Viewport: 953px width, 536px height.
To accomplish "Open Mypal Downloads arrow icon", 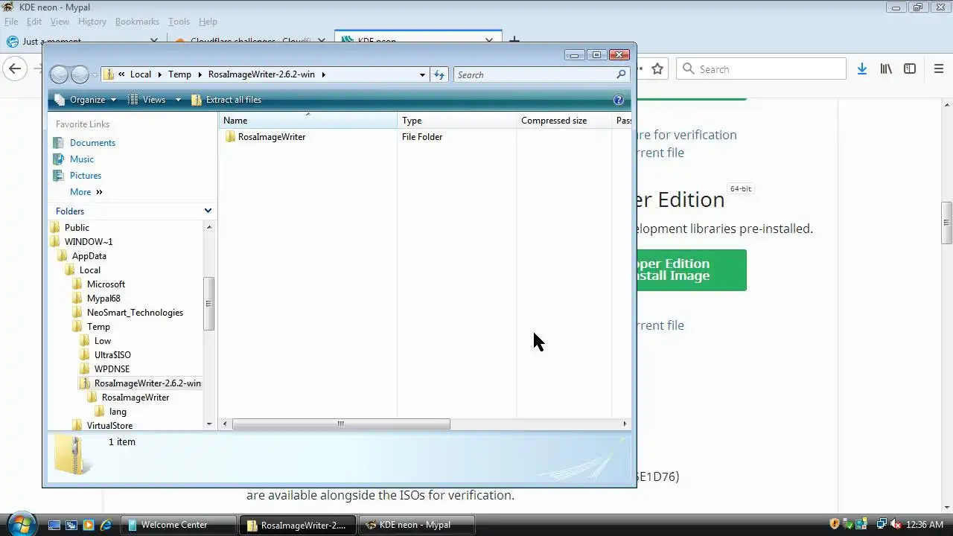I will point(861,69).
